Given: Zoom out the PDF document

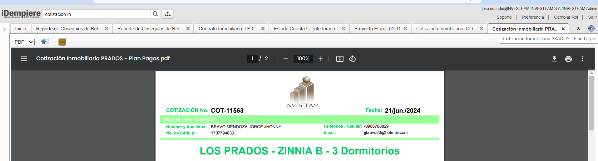Looking at the screenshot, I should coord(286,59).
